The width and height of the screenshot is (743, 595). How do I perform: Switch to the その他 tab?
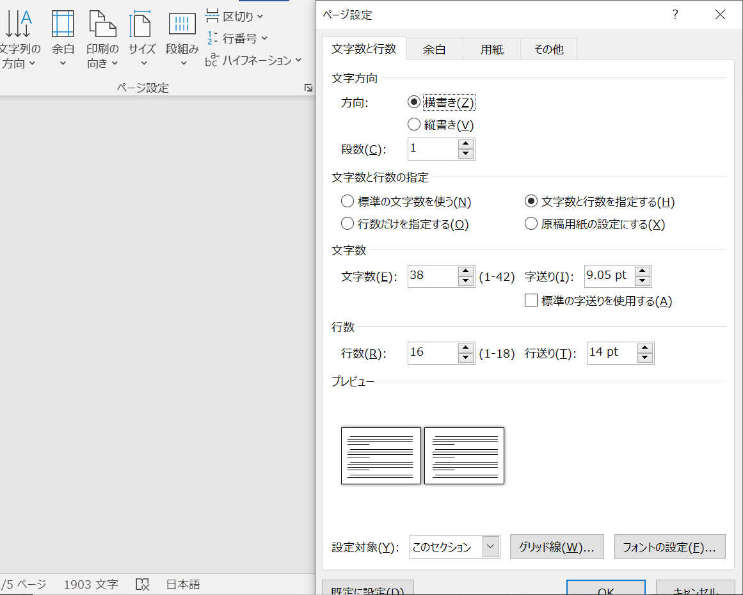click(x=548, y=49)
